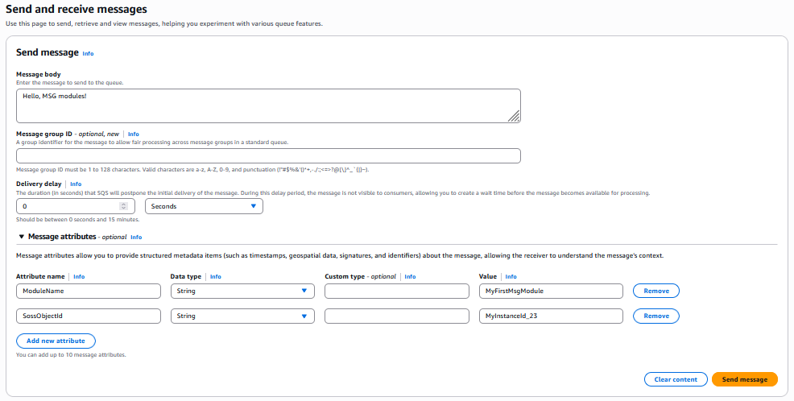Remove the SossObjectId attribute row
Viewport: 794px width, 401px height.
click(x=655, y=316)
